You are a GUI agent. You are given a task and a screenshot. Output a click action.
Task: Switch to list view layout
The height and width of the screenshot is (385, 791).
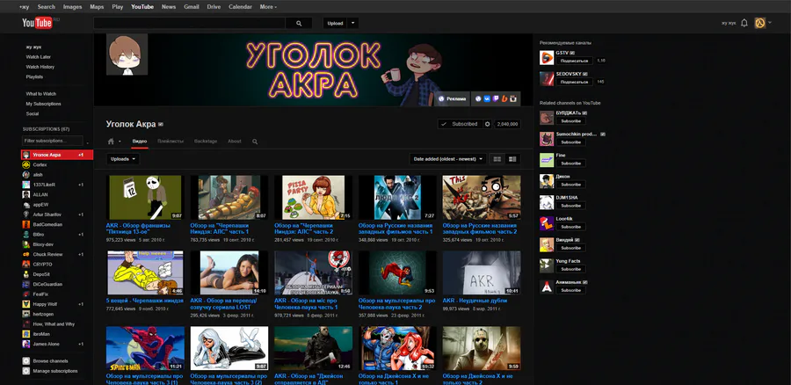[x=512, y=159]
